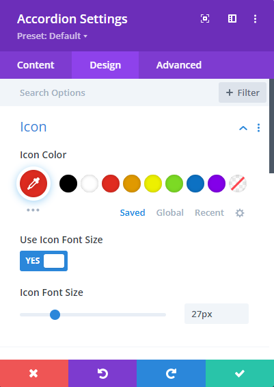Discard changes with the red X
Screen dimensions: 274x387
tap(34, 373)
